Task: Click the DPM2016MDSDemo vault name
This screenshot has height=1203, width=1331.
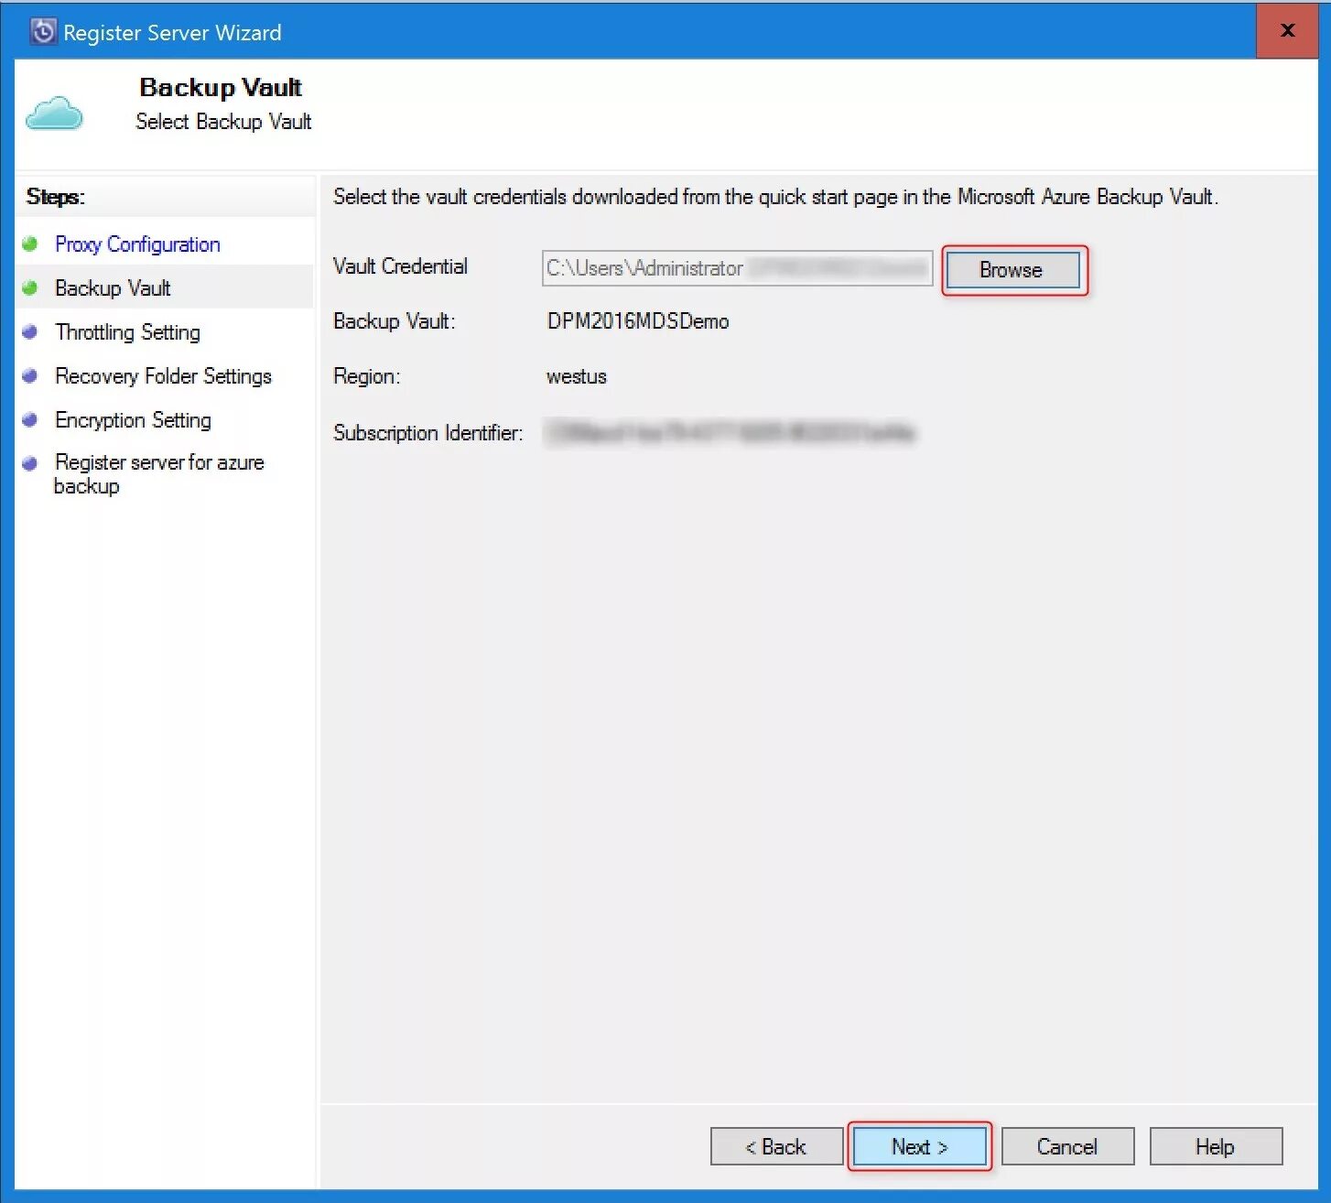Action: click(x=638, y=321)
